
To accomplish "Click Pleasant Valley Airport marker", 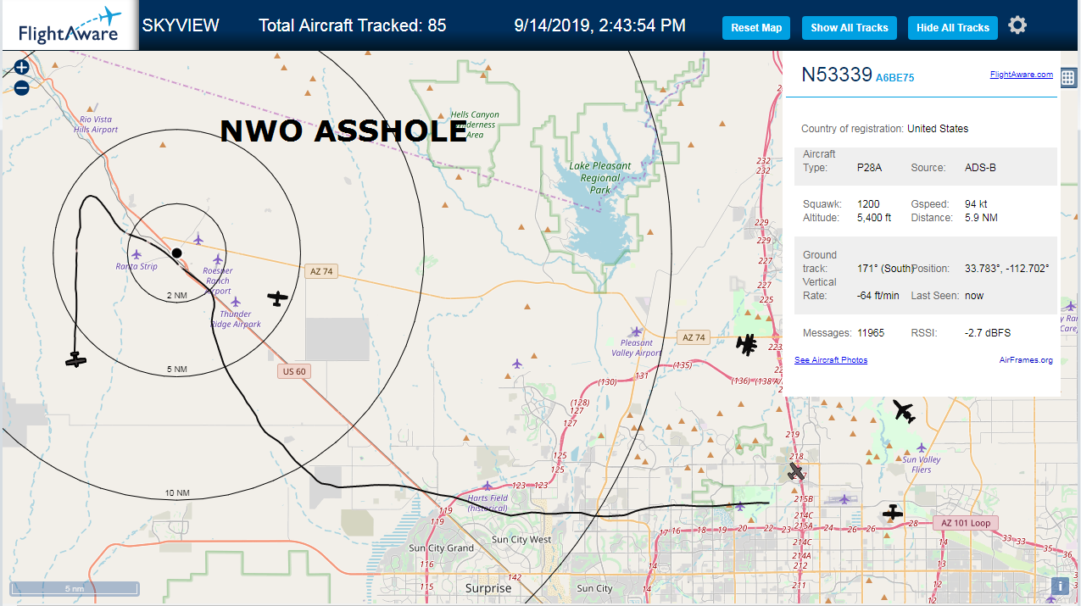I will pos(636,331).
